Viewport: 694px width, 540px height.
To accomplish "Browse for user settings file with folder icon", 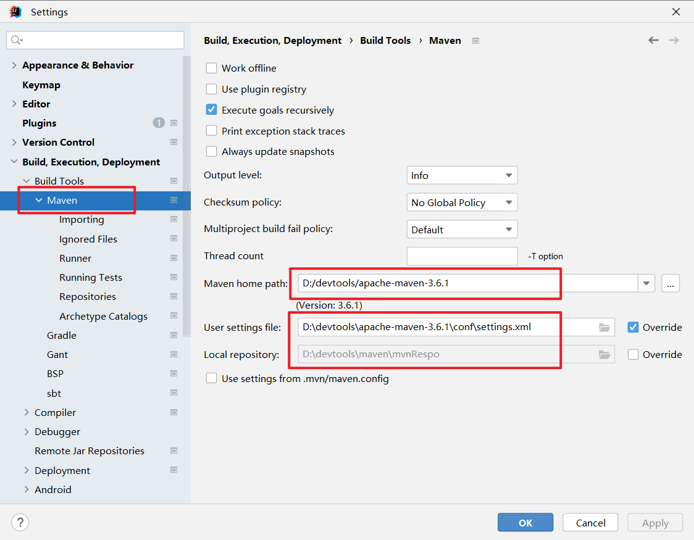I will click(604, 327).
